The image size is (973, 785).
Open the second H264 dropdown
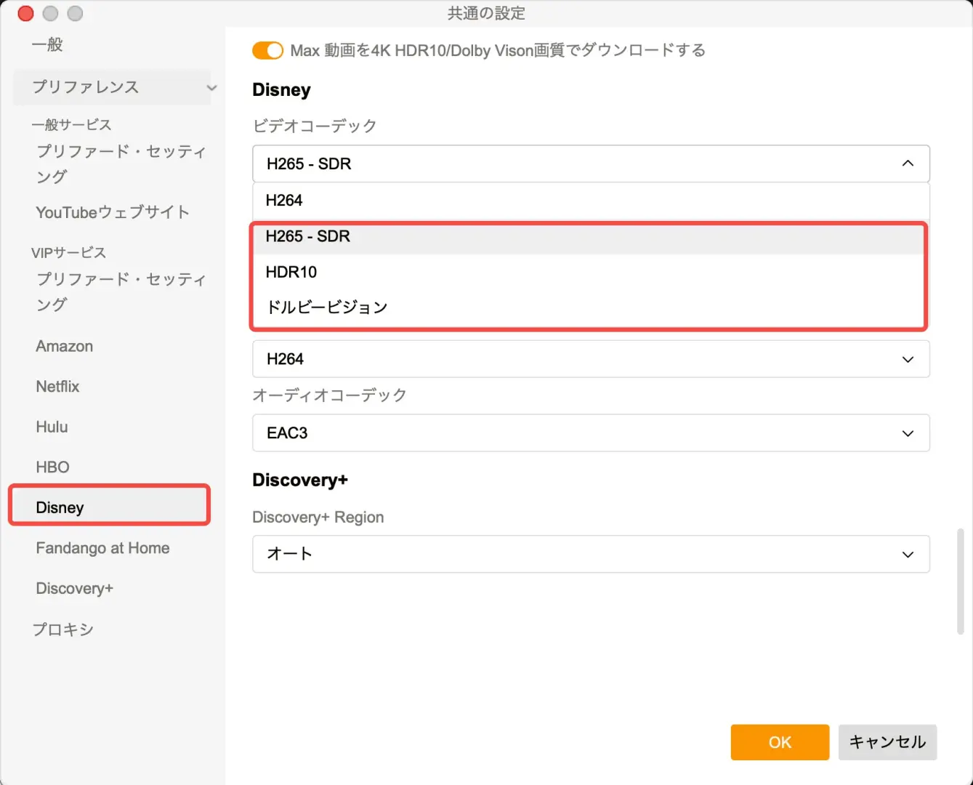(x=591, y=359)
